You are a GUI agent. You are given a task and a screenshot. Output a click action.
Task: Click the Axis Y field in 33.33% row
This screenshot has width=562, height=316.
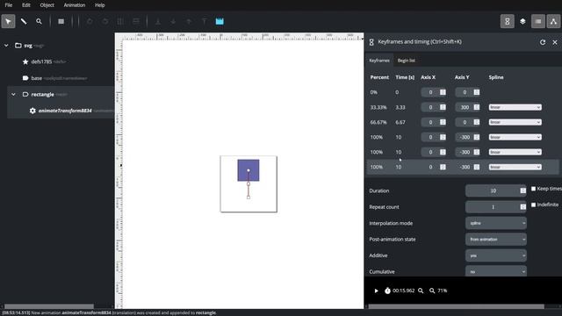point(465,107)
